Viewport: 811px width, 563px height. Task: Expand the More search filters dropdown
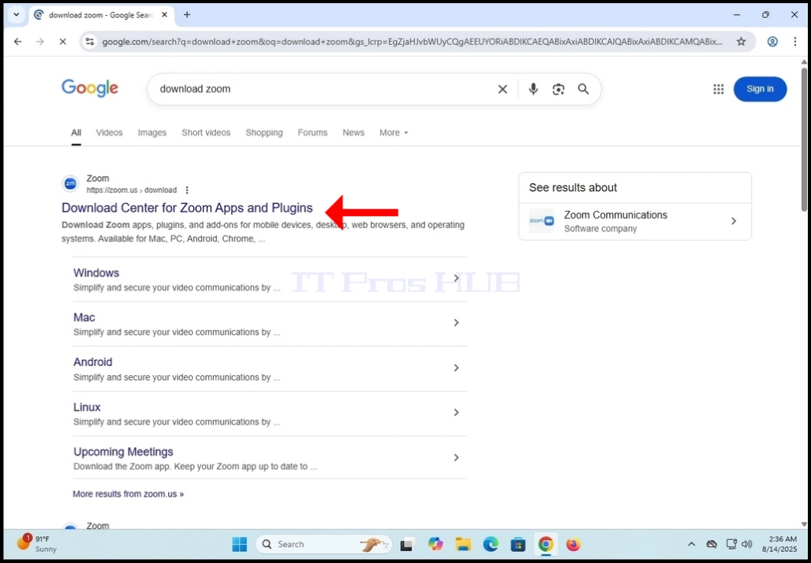pos(394,133)
